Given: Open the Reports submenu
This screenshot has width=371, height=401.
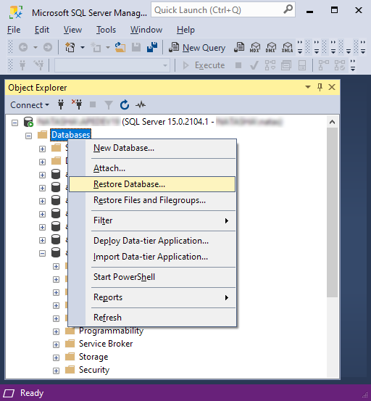Looking at the screenshot, I should 152,297.
